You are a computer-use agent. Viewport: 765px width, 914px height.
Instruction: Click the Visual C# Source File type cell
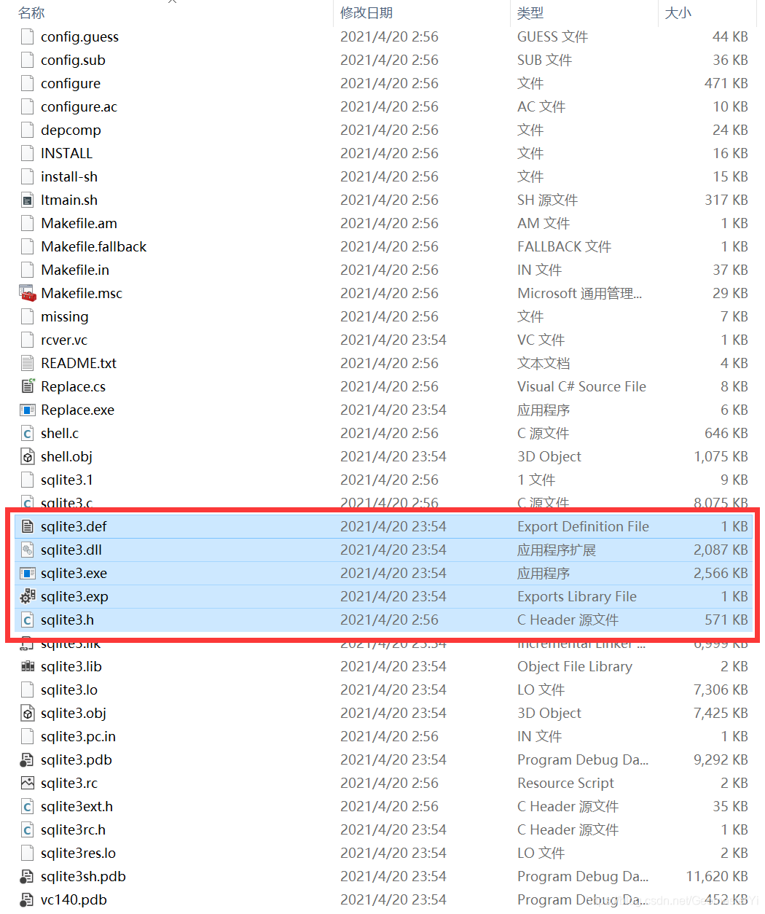click(581, 386)
